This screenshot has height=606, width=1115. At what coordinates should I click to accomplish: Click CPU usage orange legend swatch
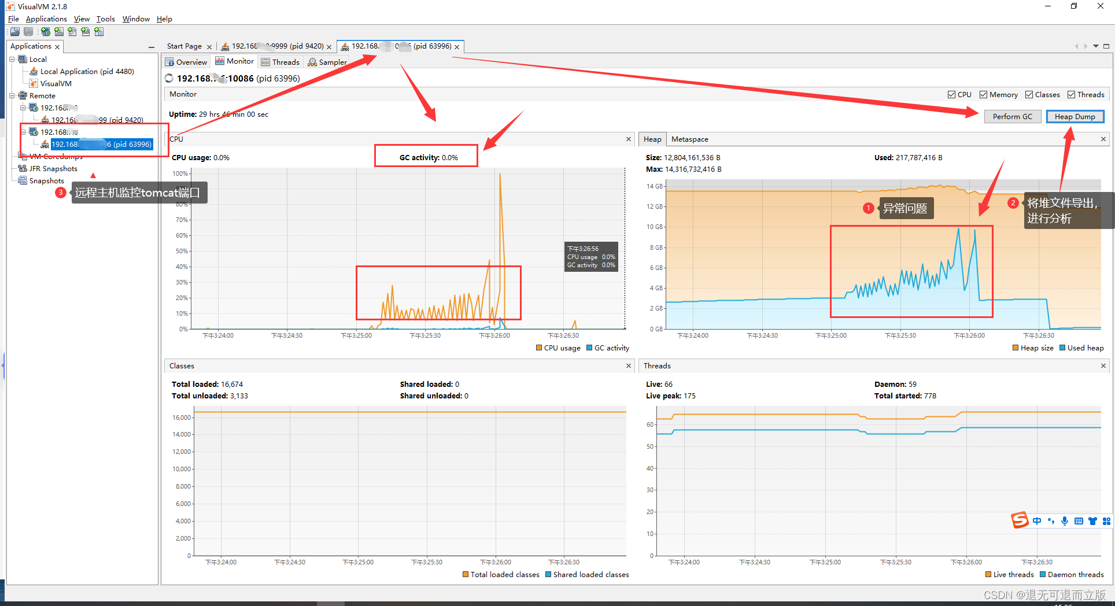(x=539, y=348)
